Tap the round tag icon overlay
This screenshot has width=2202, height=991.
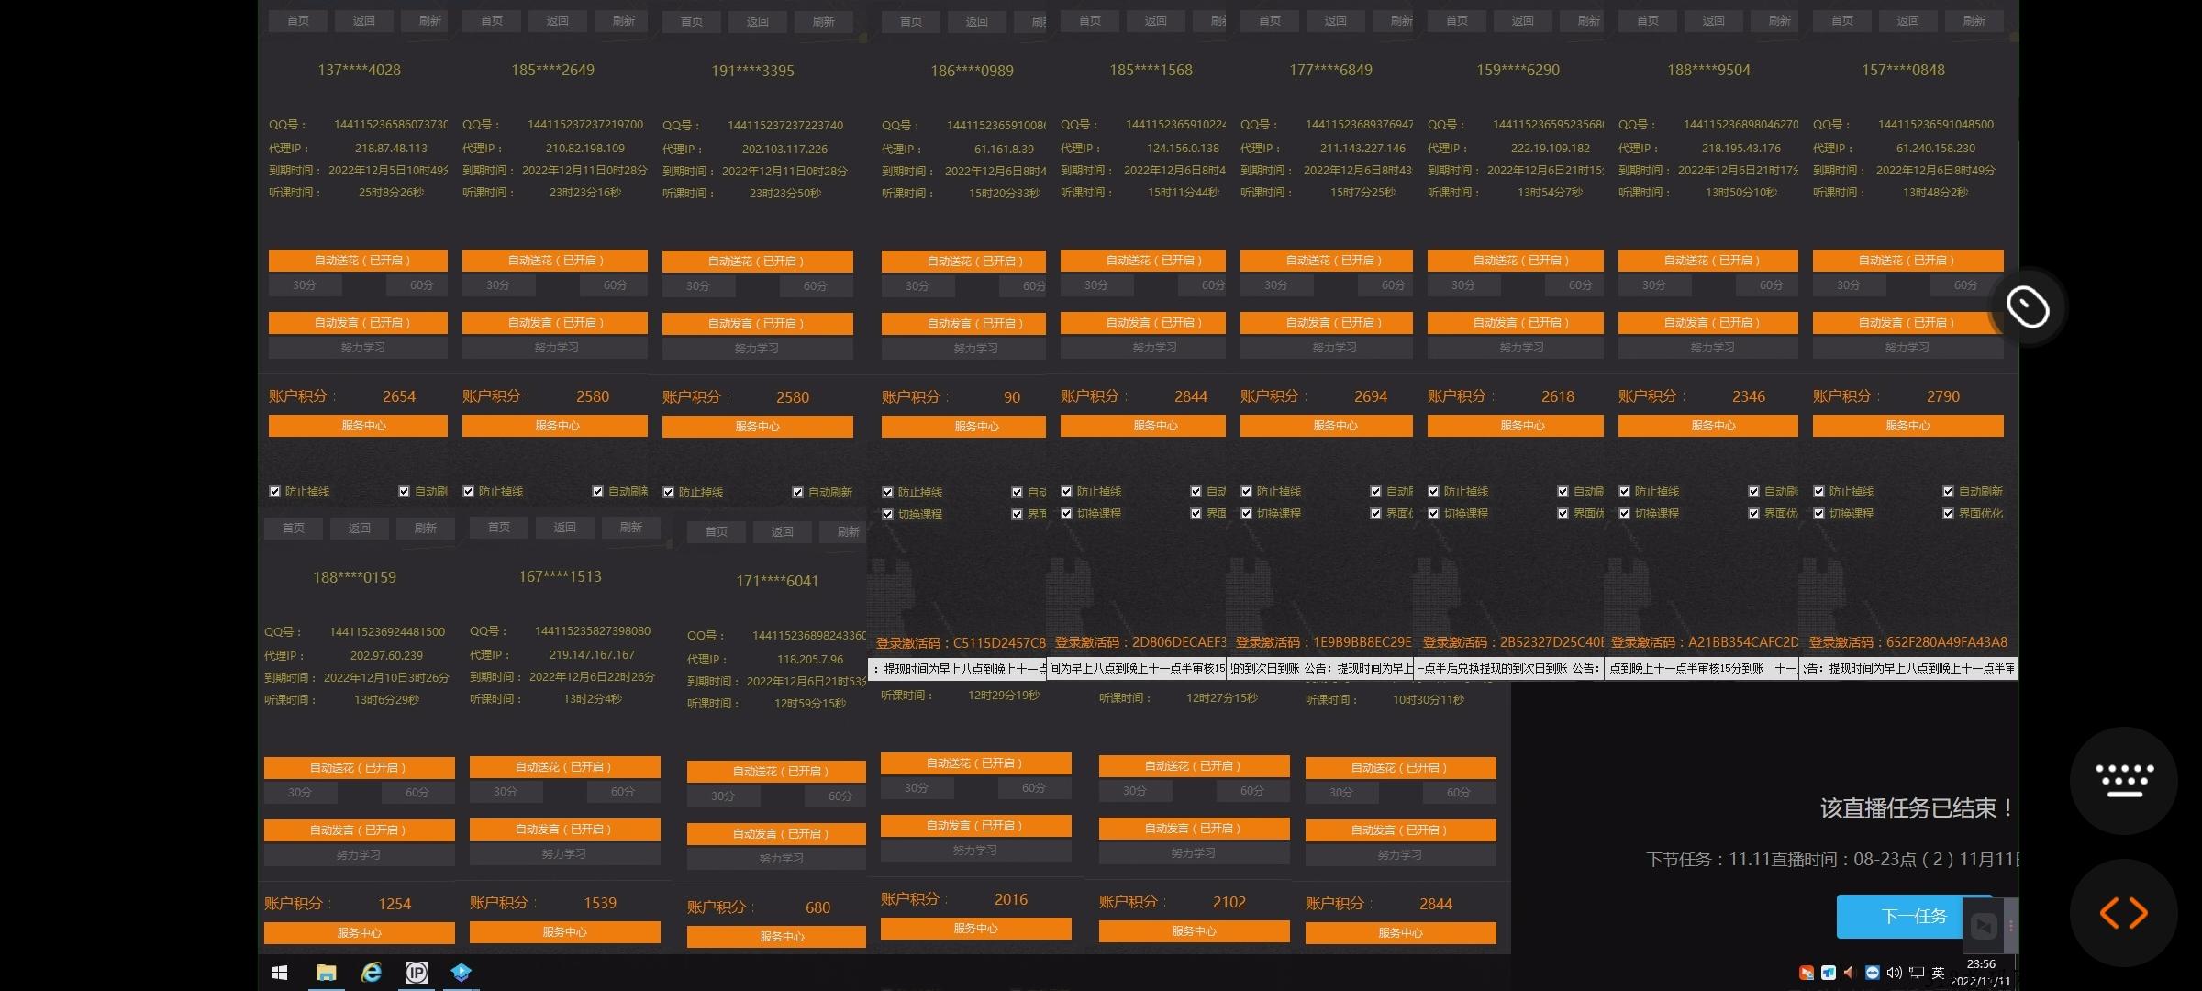point(2027,306)
